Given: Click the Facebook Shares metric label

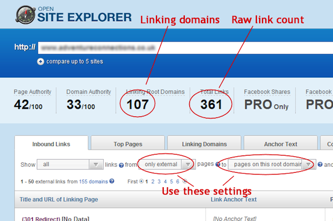Looking at the screenshot, I should coord(267,92).
